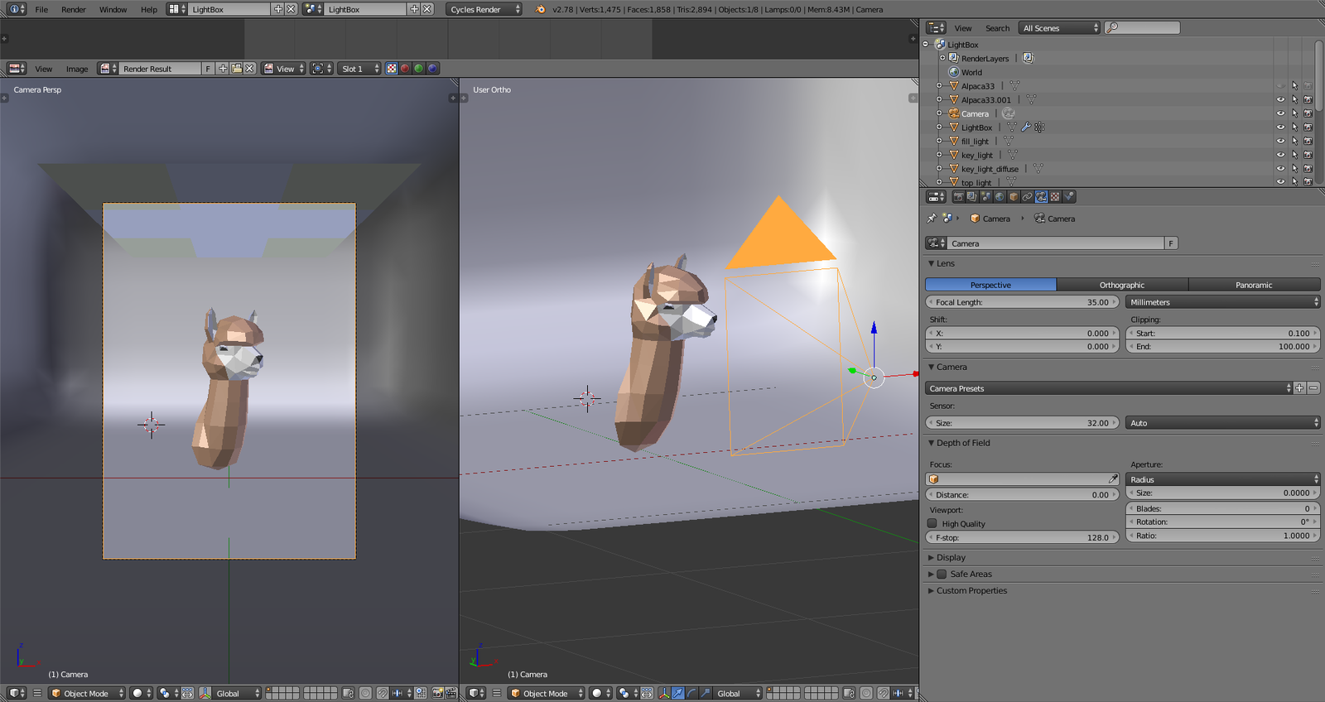
Task: Add a camera preset with plus button
Action: click(1300, 388)
